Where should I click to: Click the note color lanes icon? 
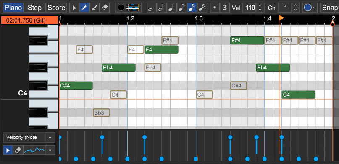tap(132, 8)
